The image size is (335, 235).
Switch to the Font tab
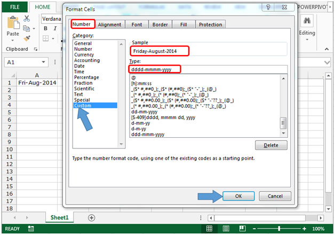tap(137, 25)
